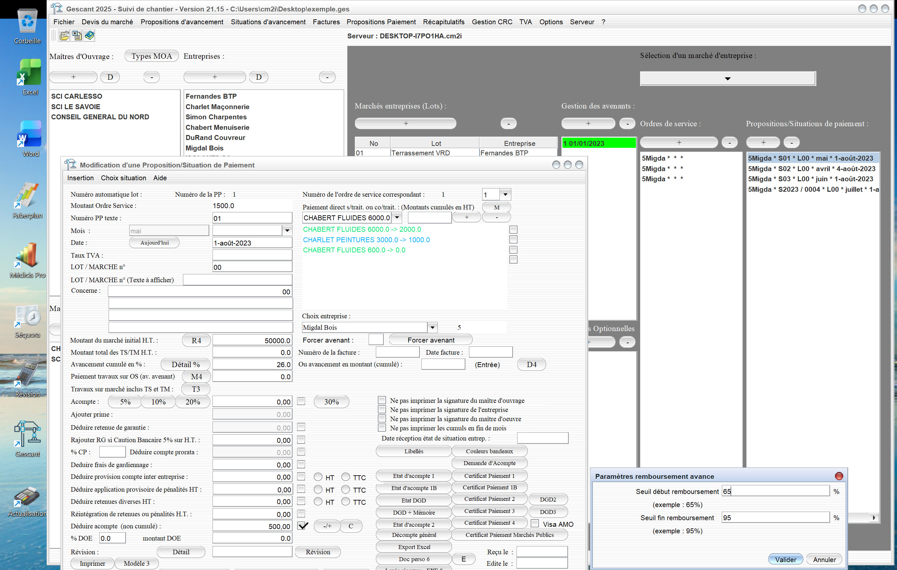Select TTC radio for retenues diverses

tap(345, 501)
